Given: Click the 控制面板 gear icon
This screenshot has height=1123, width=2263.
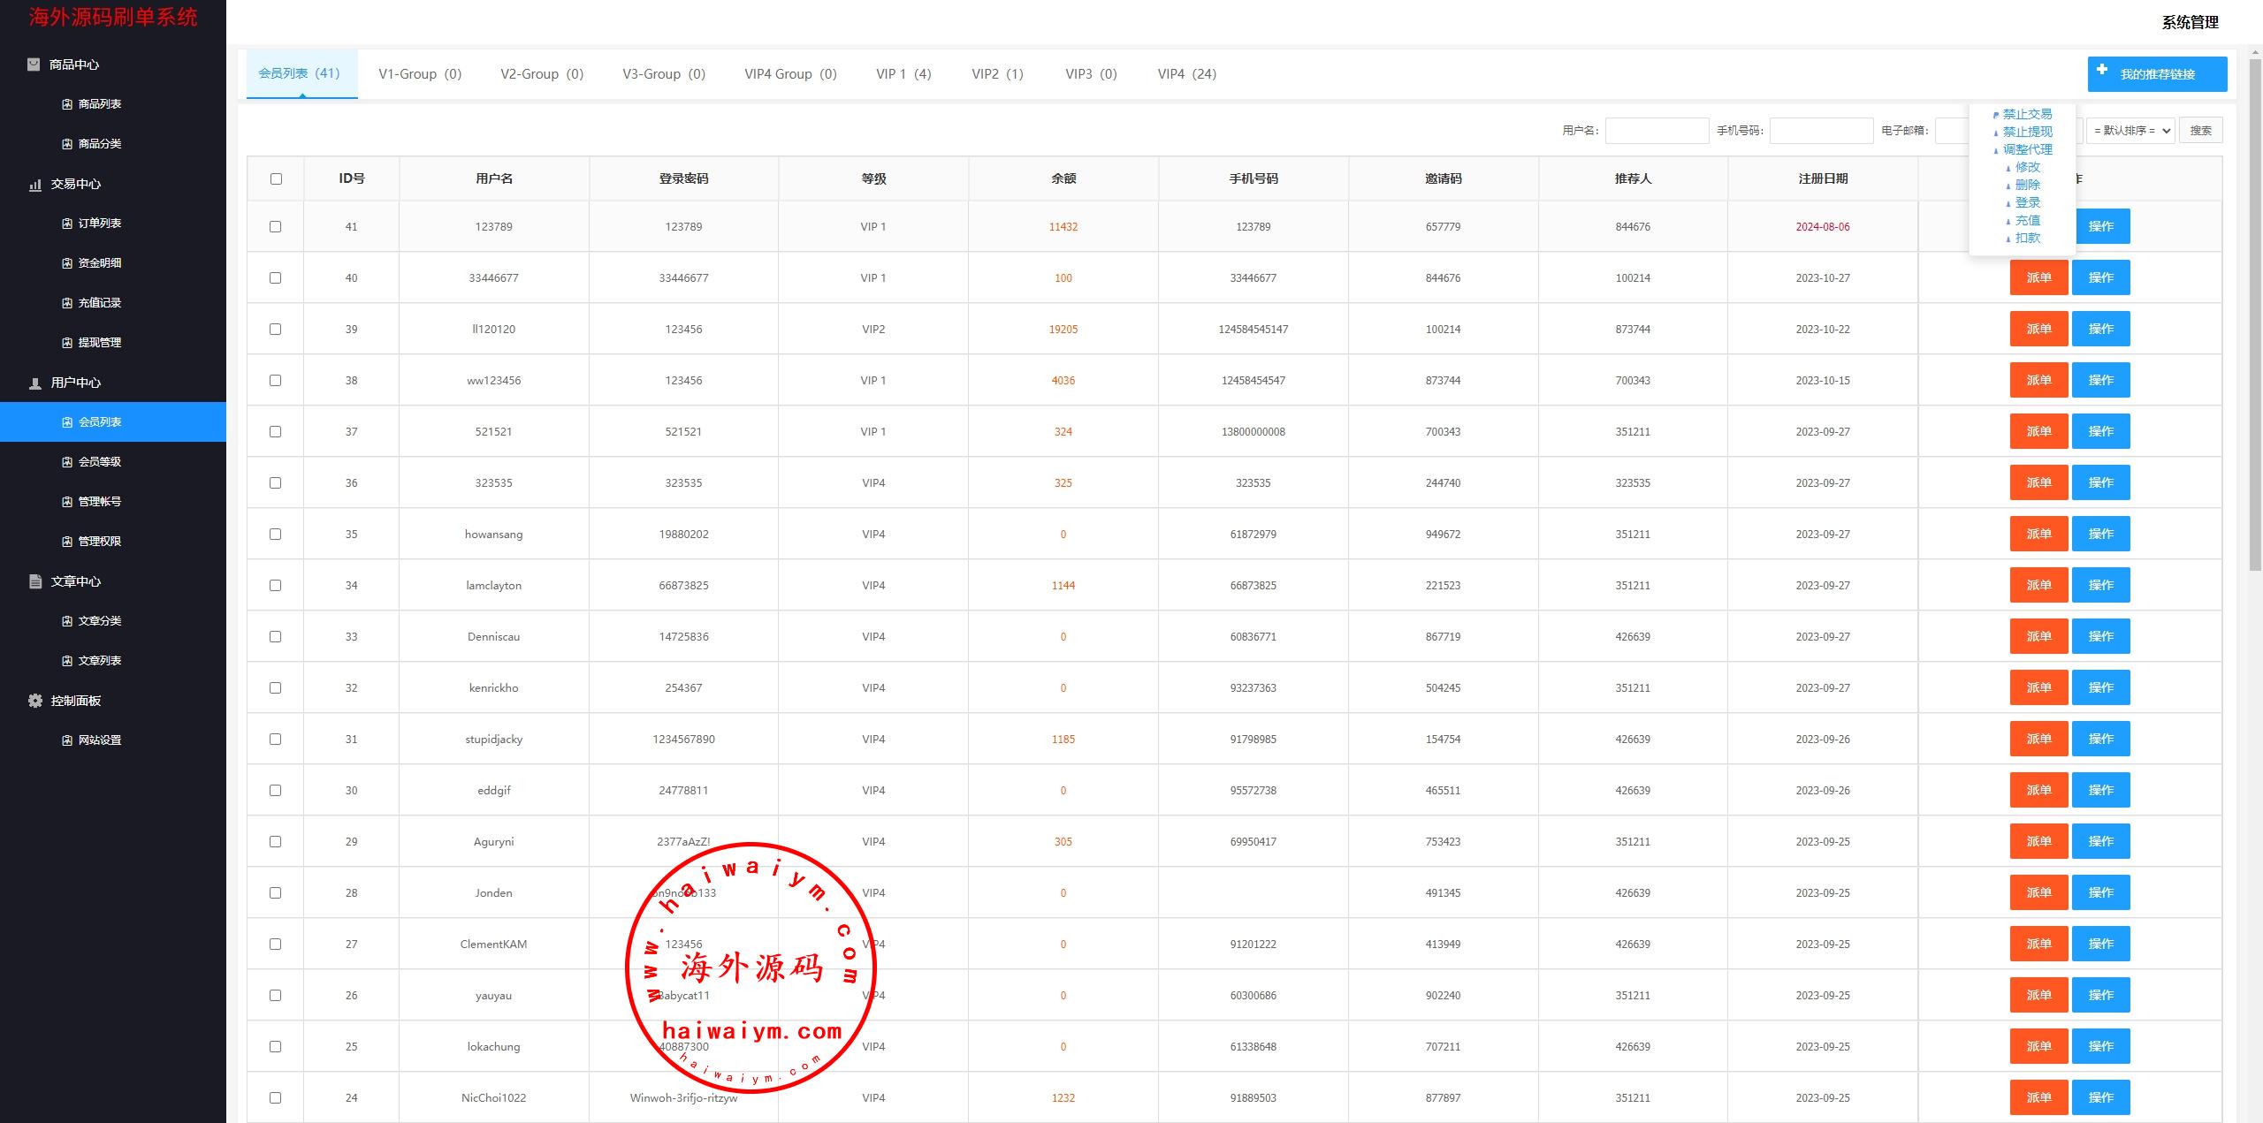Looking at the screenshot, I should click(x=35, y=701).
